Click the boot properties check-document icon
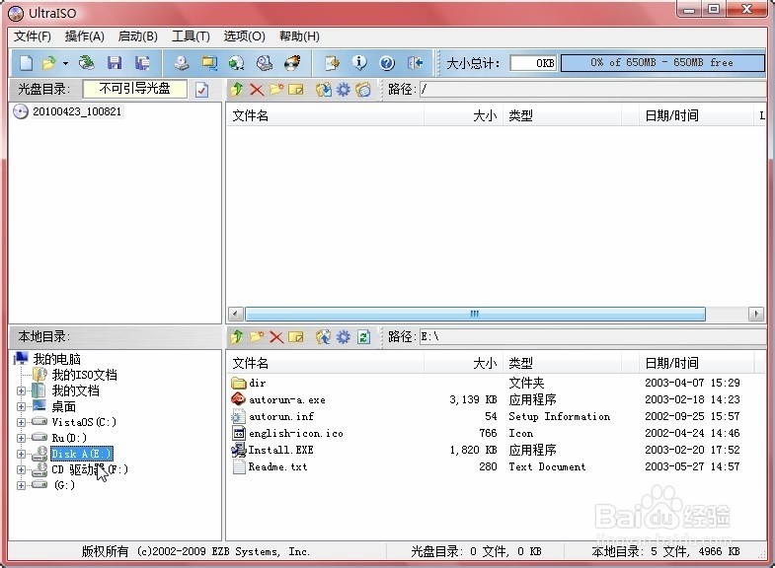This screenshot has height=568, width=775. (201, 90)
